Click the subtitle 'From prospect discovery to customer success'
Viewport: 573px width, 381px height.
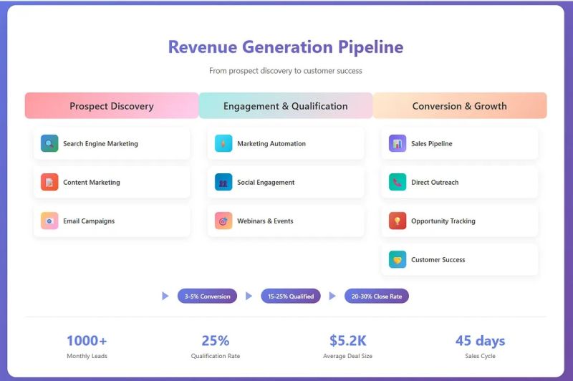286,71
